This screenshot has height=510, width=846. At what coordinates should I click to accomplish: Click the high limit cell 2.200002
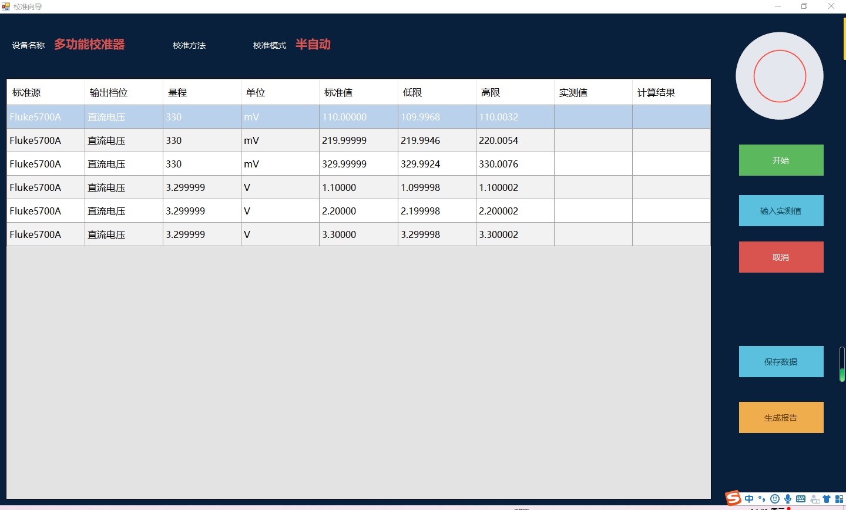pos(515,211)
